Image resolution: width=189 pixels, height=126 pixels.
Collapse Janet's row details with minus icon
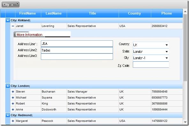pos(13,26)
